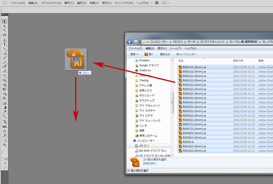Select the Width tool
273x184 pixels.
tap(5, 85)
